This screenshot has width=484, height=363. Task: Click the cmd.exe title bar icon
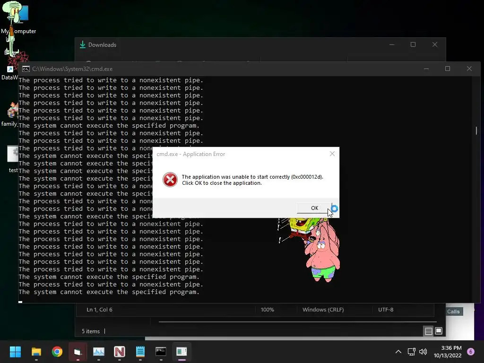tap(26, 69)
